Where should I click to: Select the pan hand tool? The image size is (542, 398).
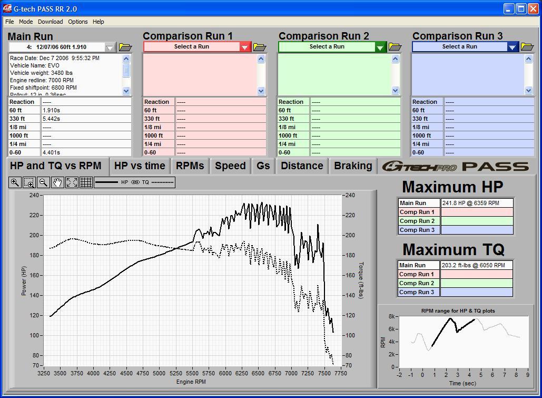click(x=57, y=182)
